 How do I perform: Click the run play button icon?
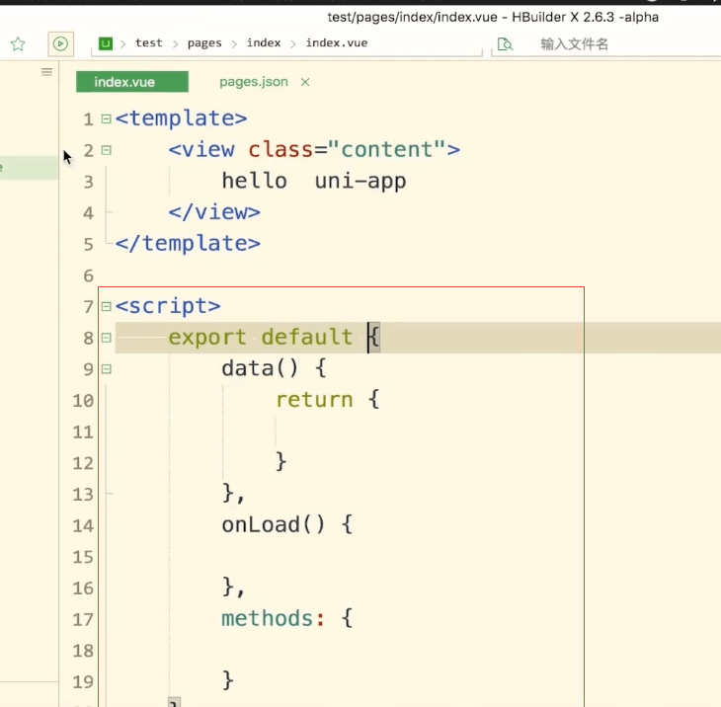click(60, 44)
